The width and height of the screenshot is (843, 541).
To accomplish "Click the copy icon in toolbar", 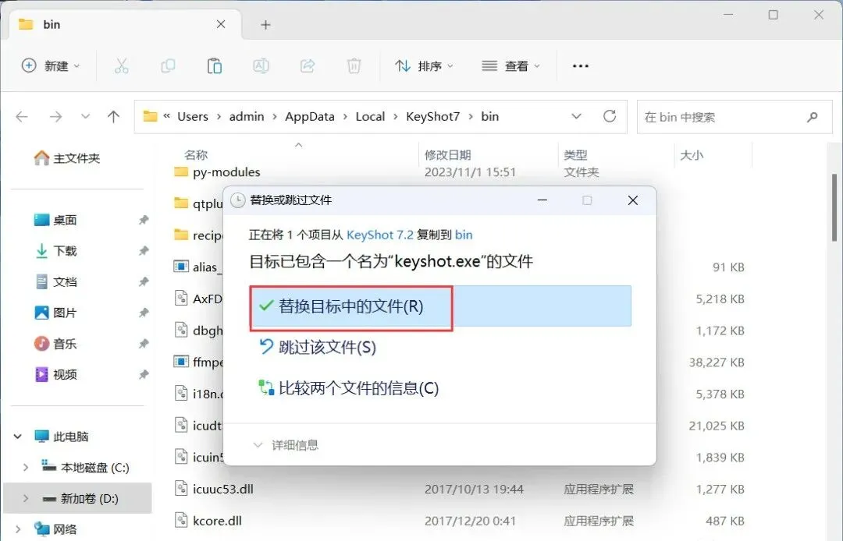I will [168, 66].
